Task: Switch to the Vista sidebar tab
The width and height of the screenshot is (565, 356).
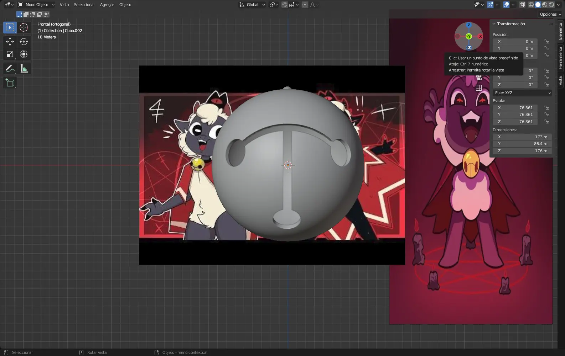Action: tap(560, 81)
